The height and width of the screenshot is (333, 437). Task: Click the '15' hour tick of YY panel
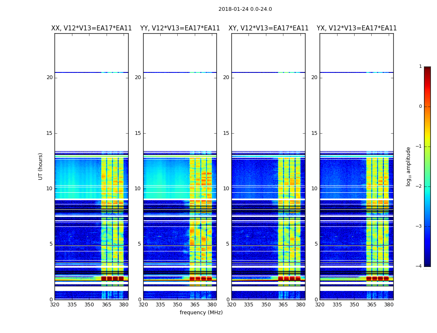pos(137,133)
